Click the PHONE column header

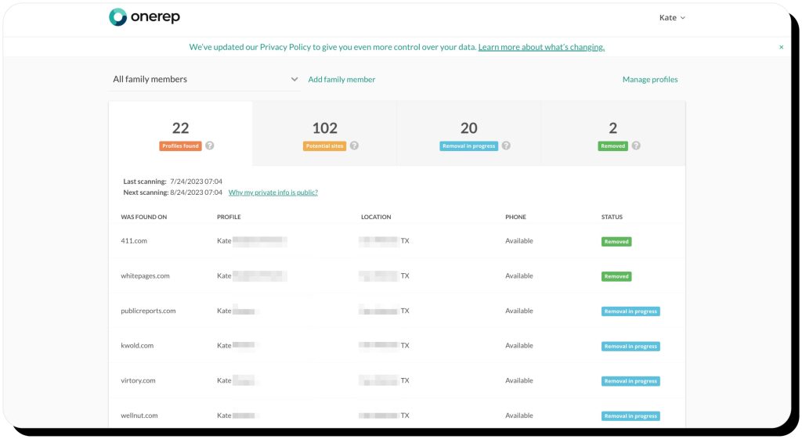tap(515, 218)
